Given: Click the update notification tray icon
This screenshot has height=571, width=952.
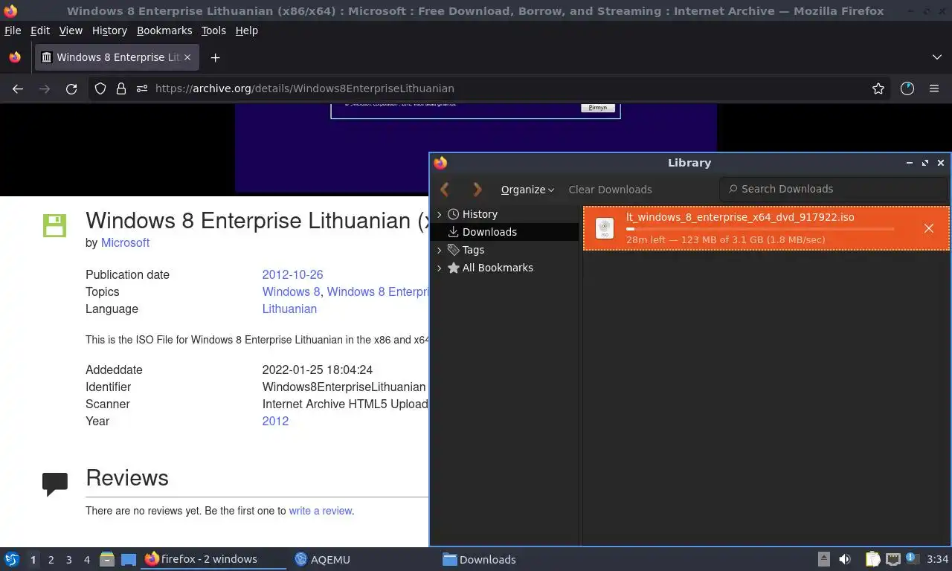Looking at the screenshot, I should coord(910,559).
